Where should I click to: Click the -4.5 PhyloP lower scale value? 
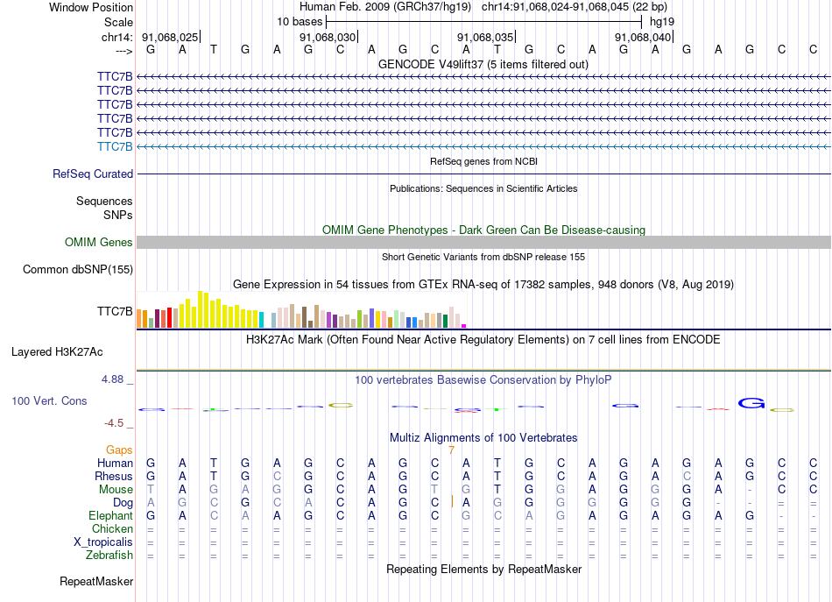(x=114, y=423)
